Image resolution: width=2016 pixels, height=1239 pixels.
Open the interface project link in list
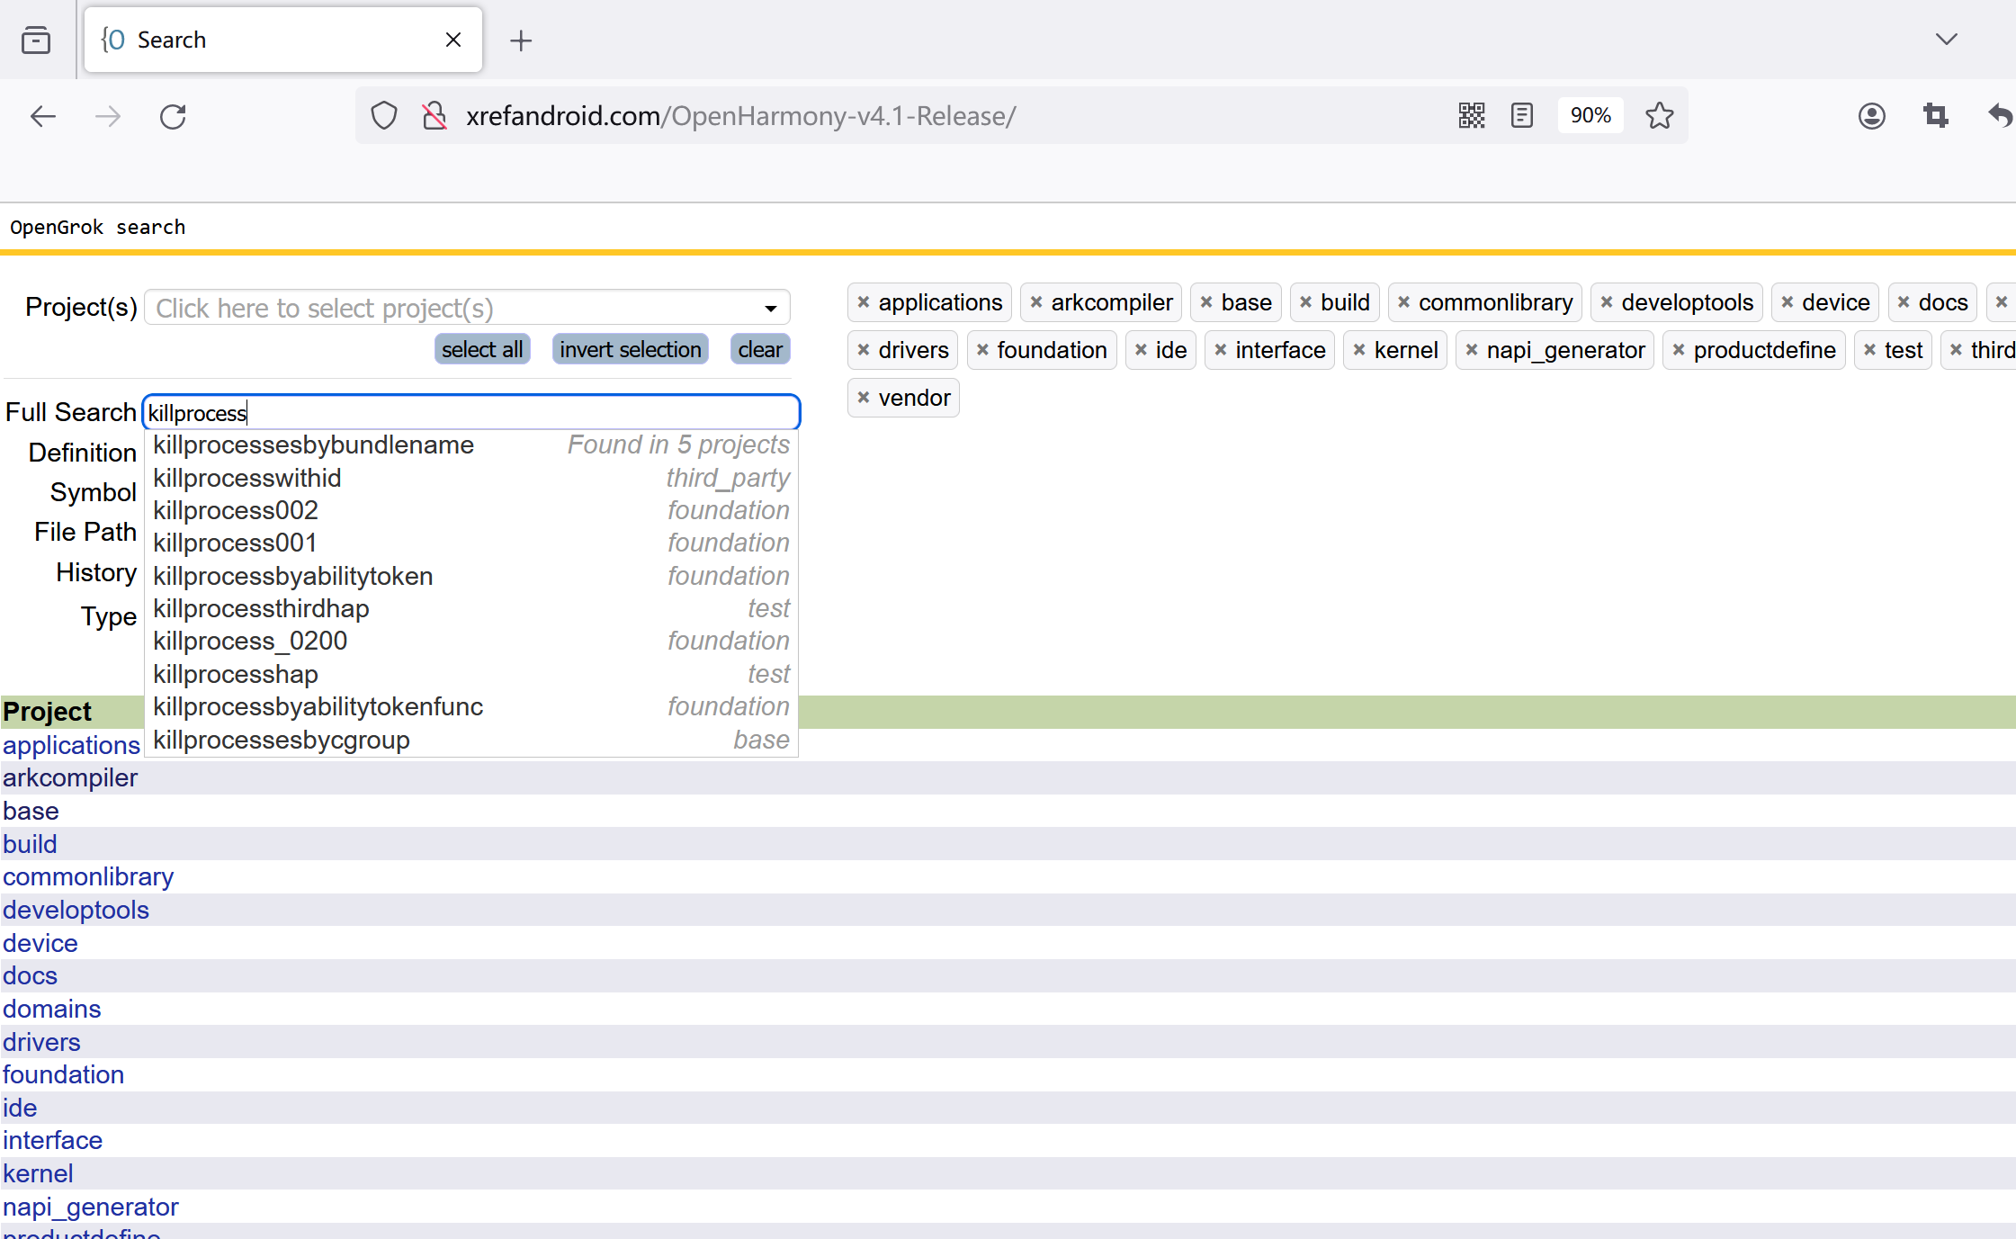click(52, 1140)
